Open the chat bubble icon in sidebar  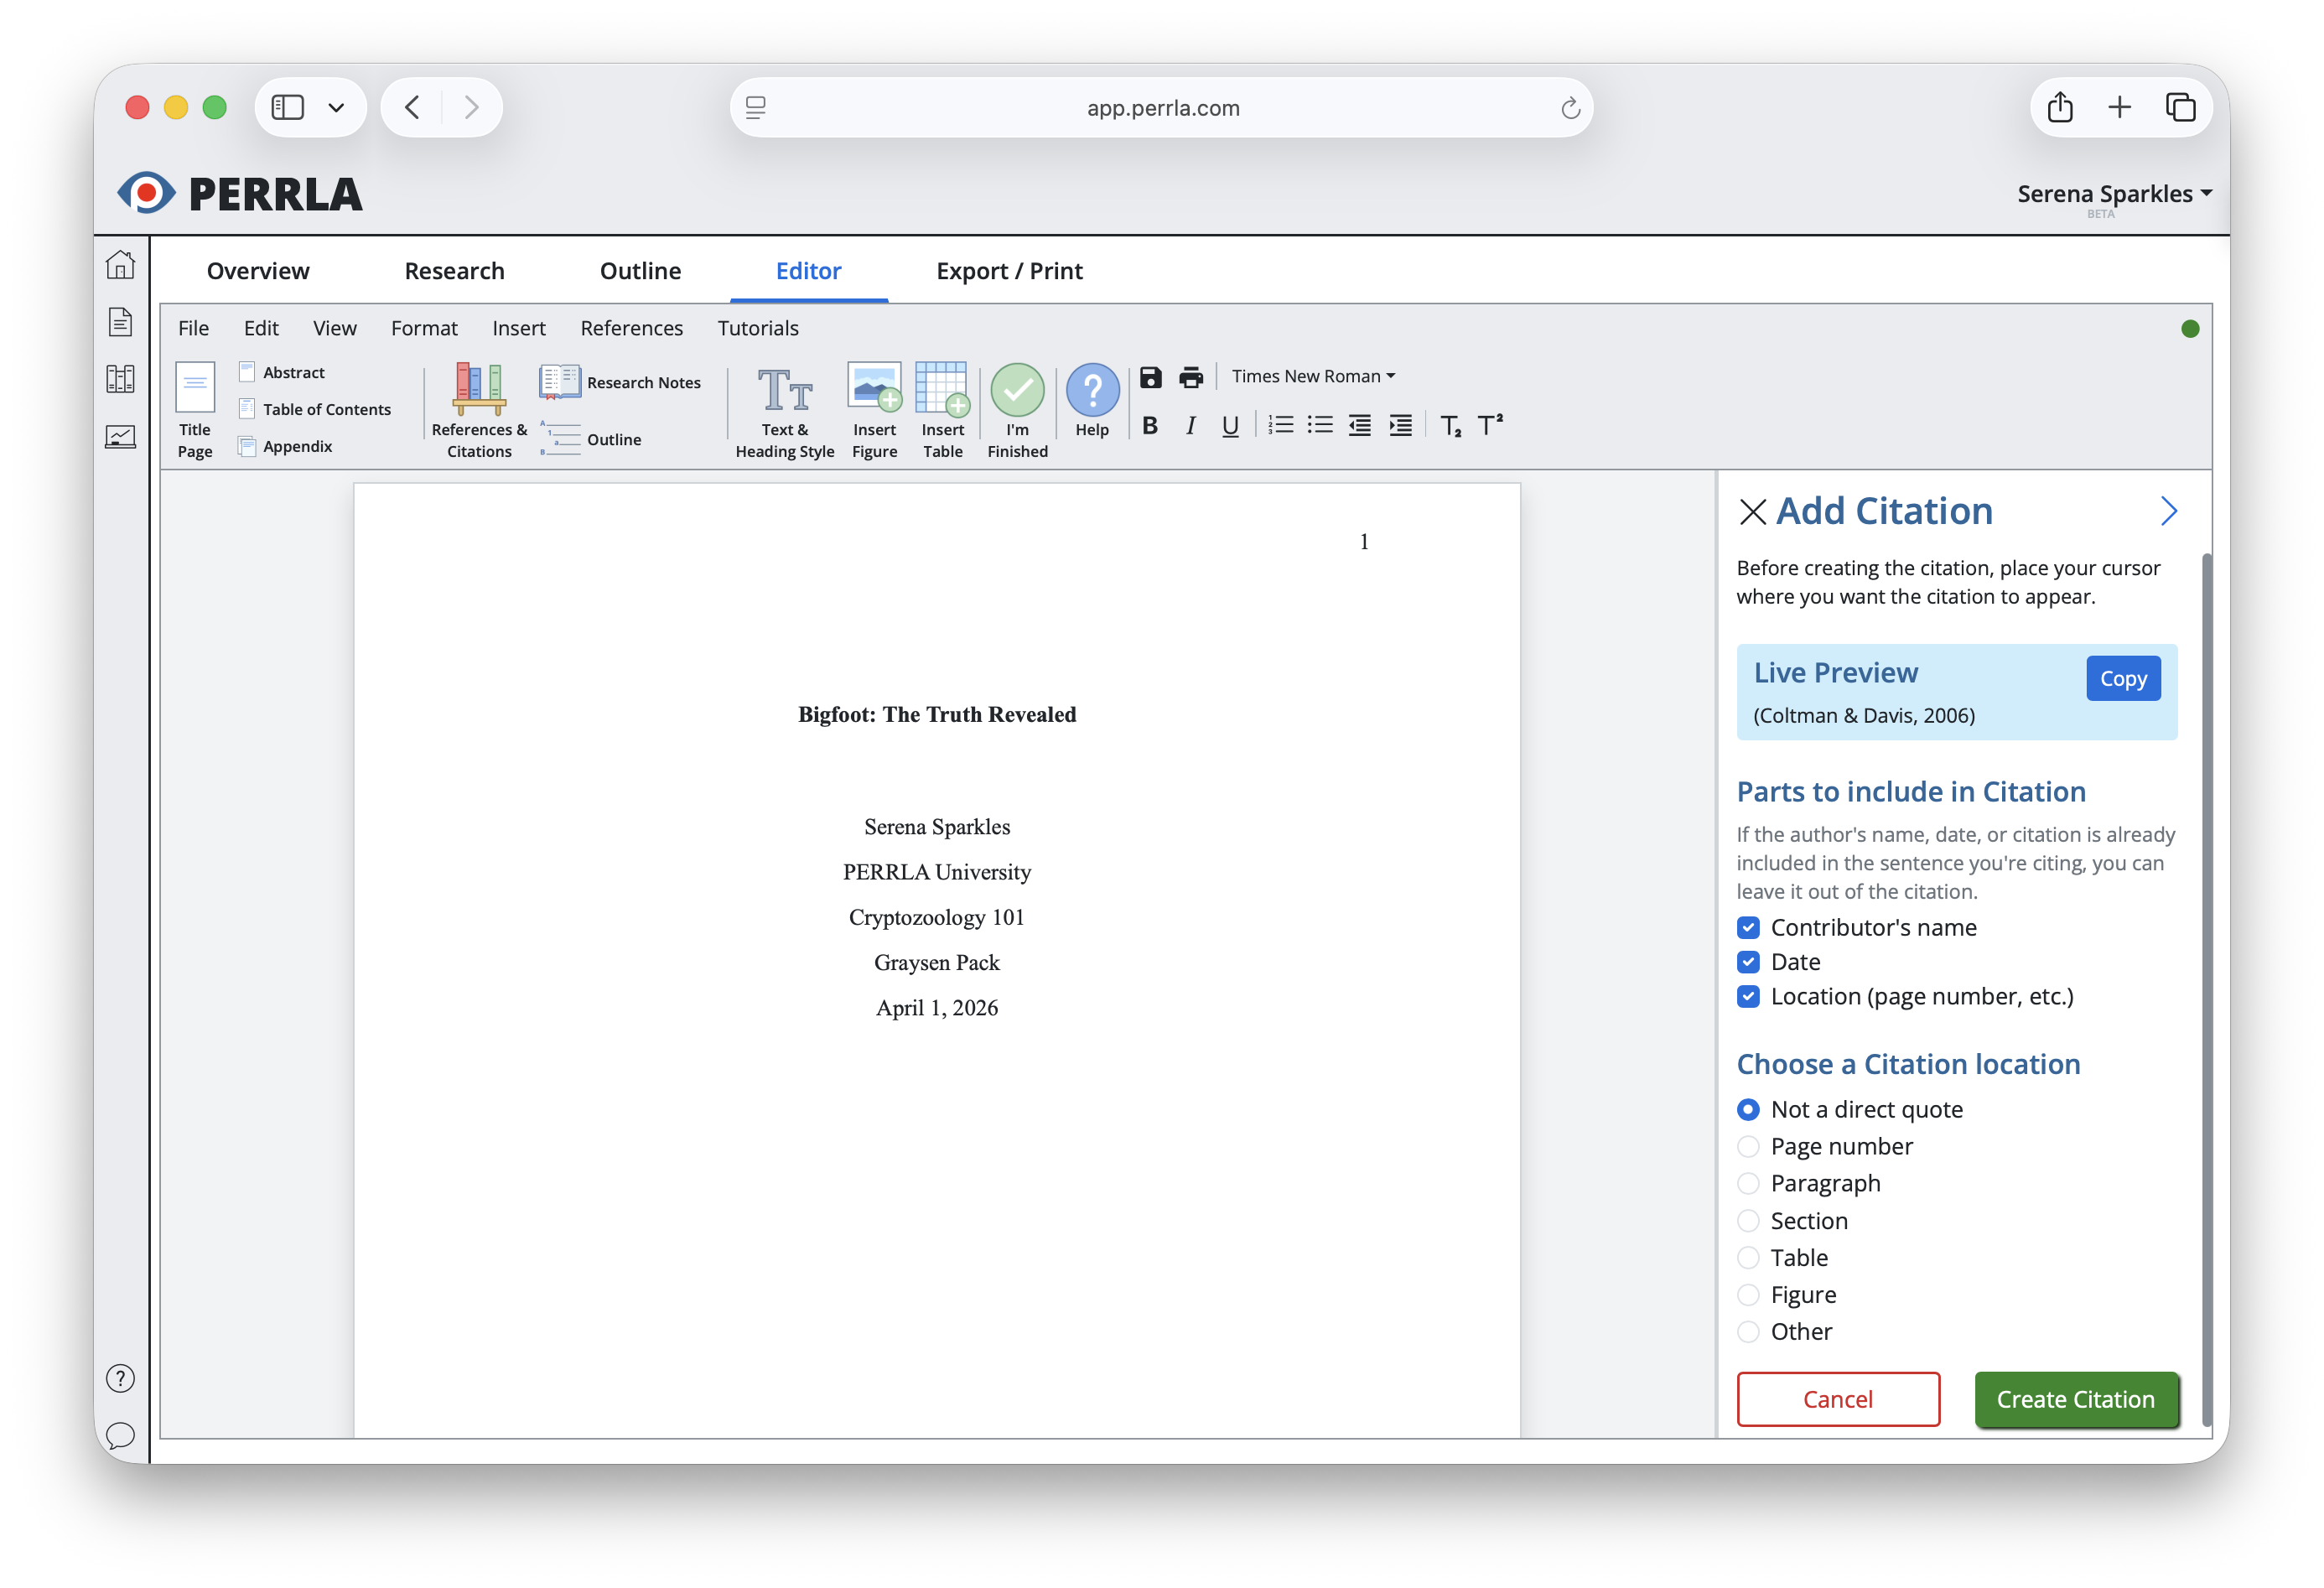[x=120, y=1436]
